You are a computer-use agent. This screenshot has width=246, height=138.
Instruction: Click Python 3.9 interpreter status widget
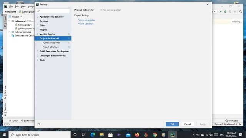coord(226,124)
